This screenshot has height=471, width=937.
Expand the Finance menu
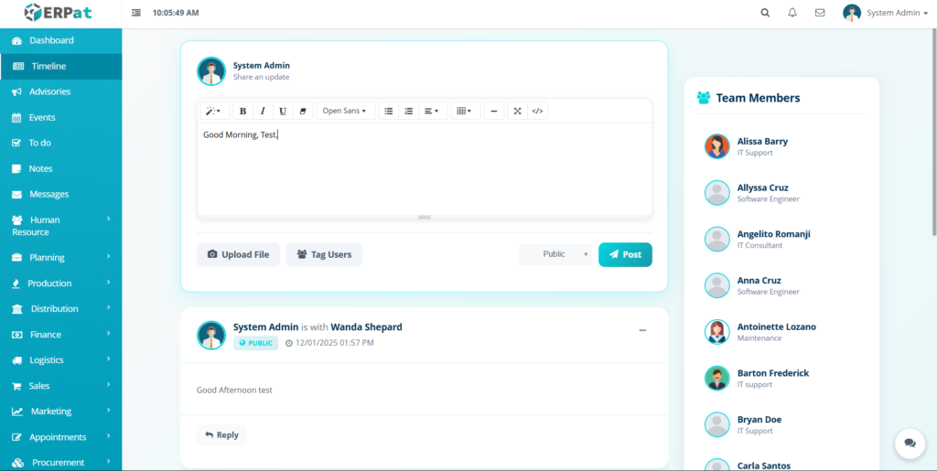point(61,335)
